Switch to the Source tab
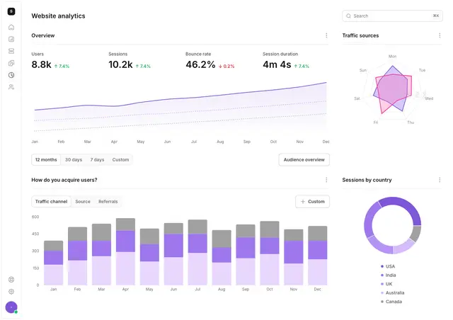453x320 pixels. tap(83, 202)
